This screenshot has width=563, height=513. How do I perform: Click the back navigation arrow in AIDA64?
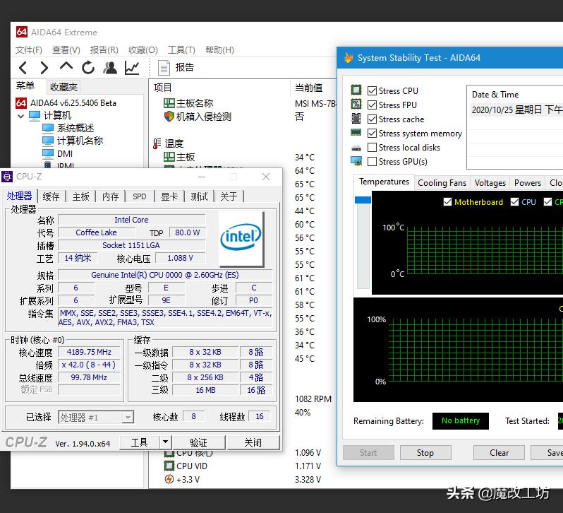(23, 68)
